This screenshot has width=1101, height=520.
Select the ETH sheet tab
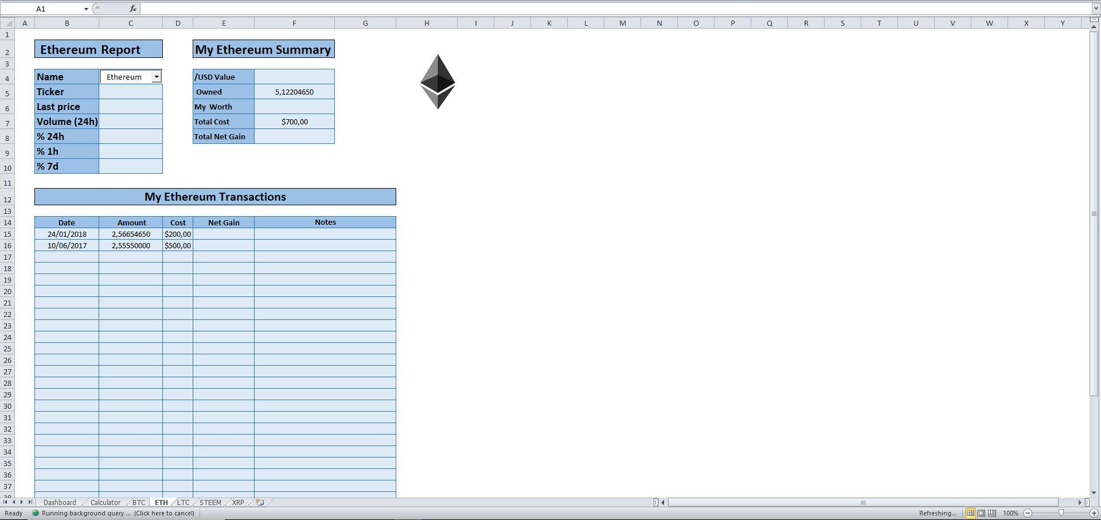coord(161,502)
